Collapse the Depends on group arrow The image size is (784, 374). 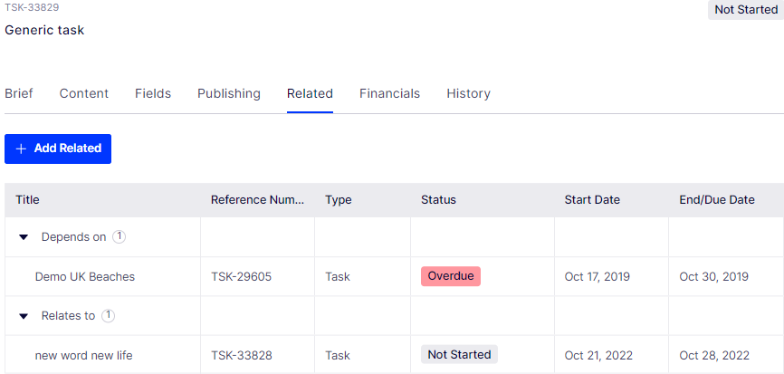click(24, 237)
